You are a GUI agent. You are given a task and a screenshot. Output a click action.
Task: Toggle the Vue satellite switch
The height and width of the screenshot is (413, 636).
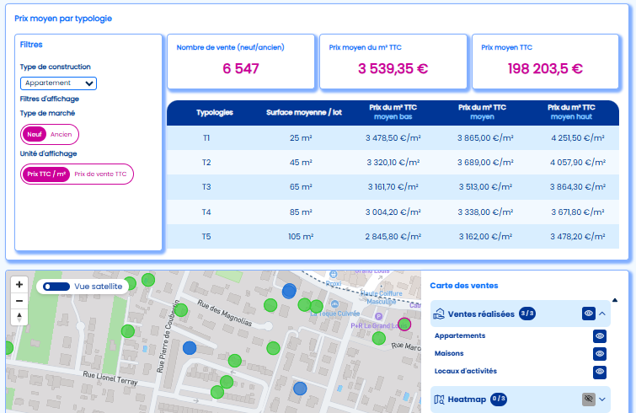tap(56, 287)
